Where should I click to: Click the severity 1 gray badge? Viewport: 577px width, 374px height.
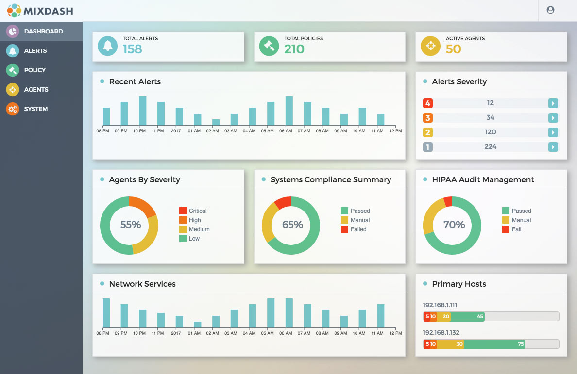(427, 147)
